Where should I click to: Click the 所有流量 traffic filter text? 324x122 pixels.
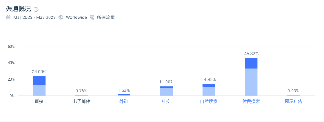click(x=106, y=17)
